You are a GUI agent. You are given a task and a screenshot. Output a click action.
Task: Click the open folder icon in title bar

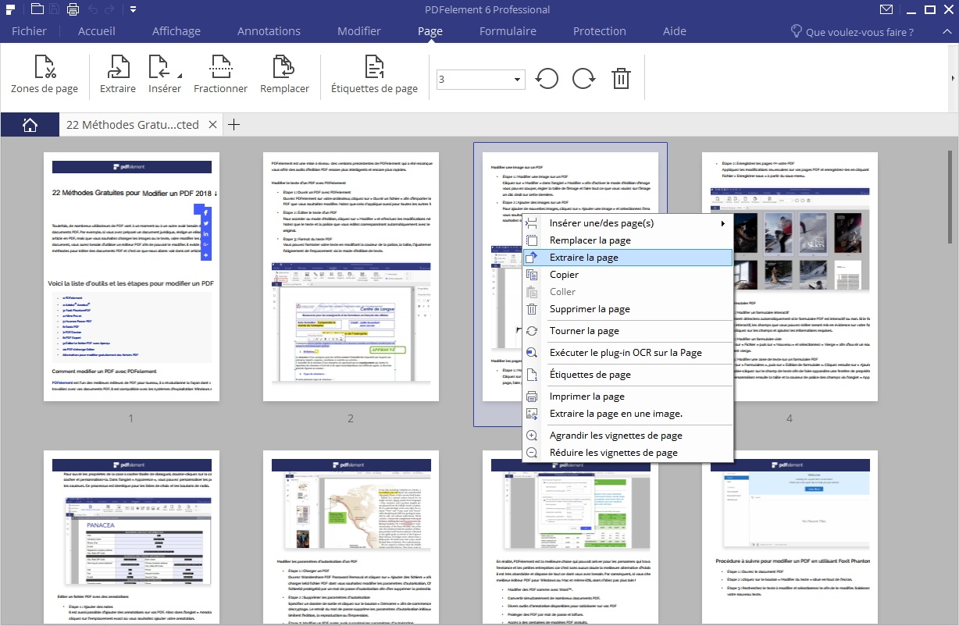tap(37, 10)
